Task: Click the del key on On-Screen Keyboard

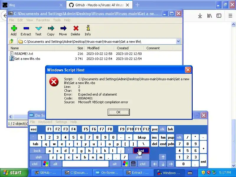Action: (154, 144)
